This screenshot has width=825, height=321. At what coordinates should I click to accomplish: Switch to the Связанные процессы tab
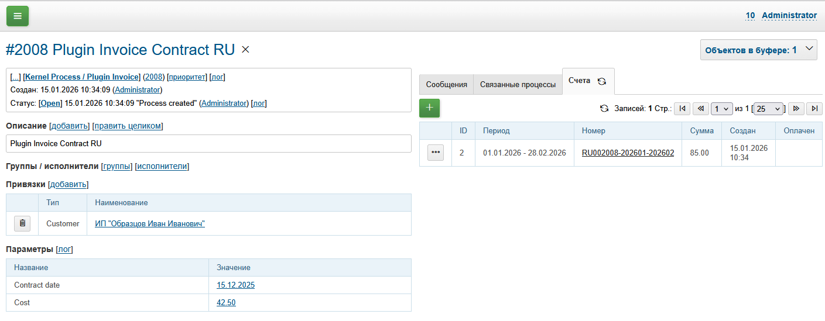click(518, 84)
